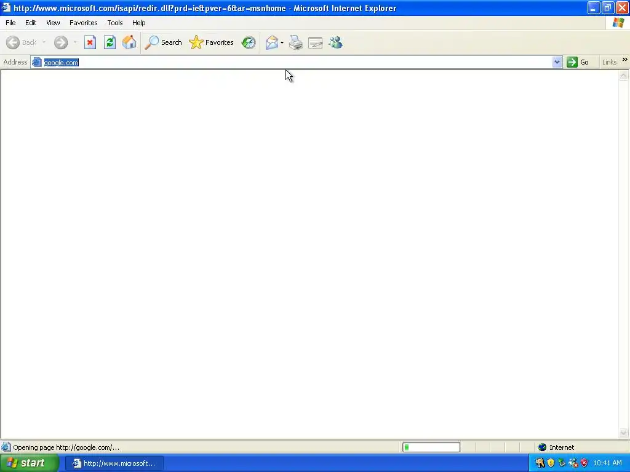Open the Tools menu
The image size is (630, 472).
click(x=115, y=23)
